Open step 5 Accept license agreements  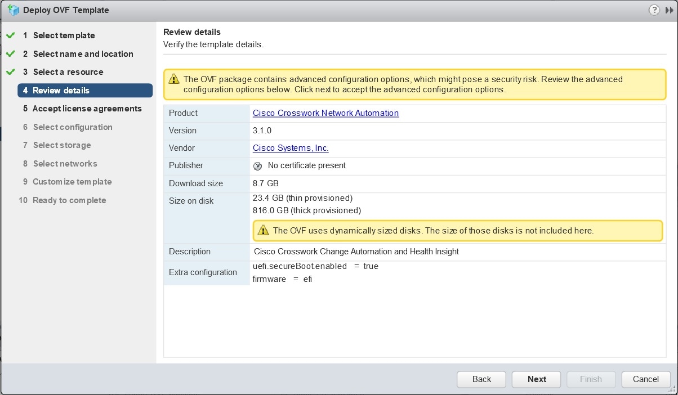point(82,109)
